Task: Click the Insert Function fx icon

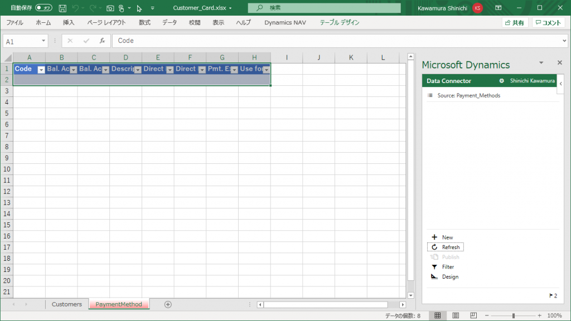Action: (x=103, y=41)
